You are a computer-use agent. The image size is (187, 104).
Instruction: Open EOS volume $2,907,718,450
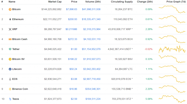(92, 79)
